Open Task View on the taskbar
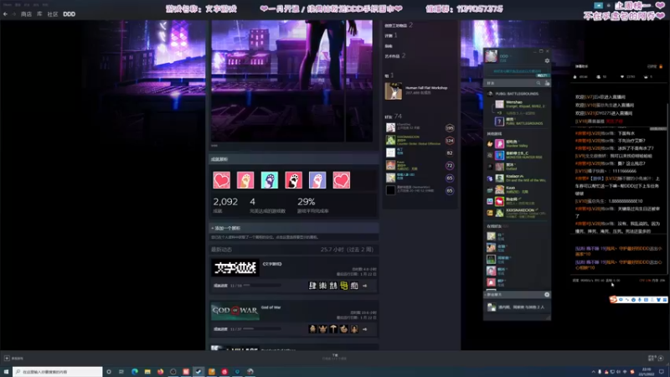670x377 pixels. pos(121,372)
